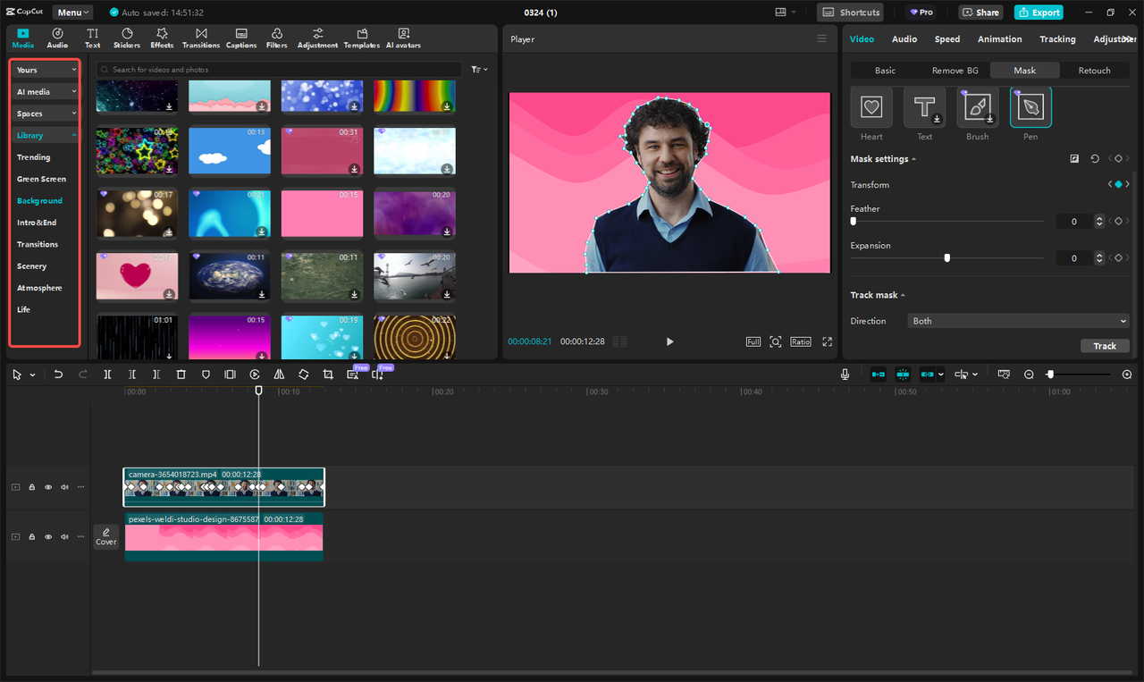Viewport: 1144px width, 682px height.
Task: Select the Pen mask tool
Action: 1030,108
